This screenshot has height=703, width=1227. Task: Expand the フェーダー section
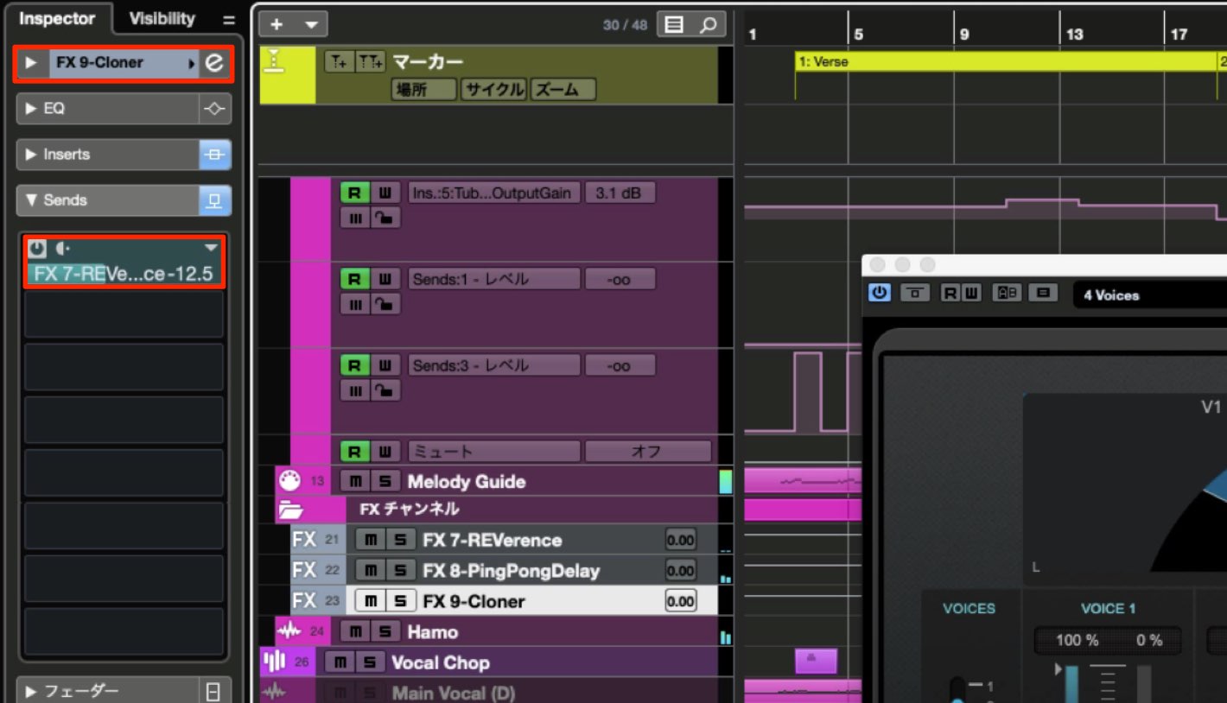click(107, 691)
